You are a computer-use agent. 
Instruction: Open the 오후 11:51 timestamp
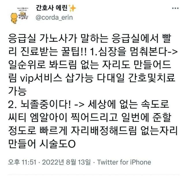pyautogui.click(x=22, y=162)
